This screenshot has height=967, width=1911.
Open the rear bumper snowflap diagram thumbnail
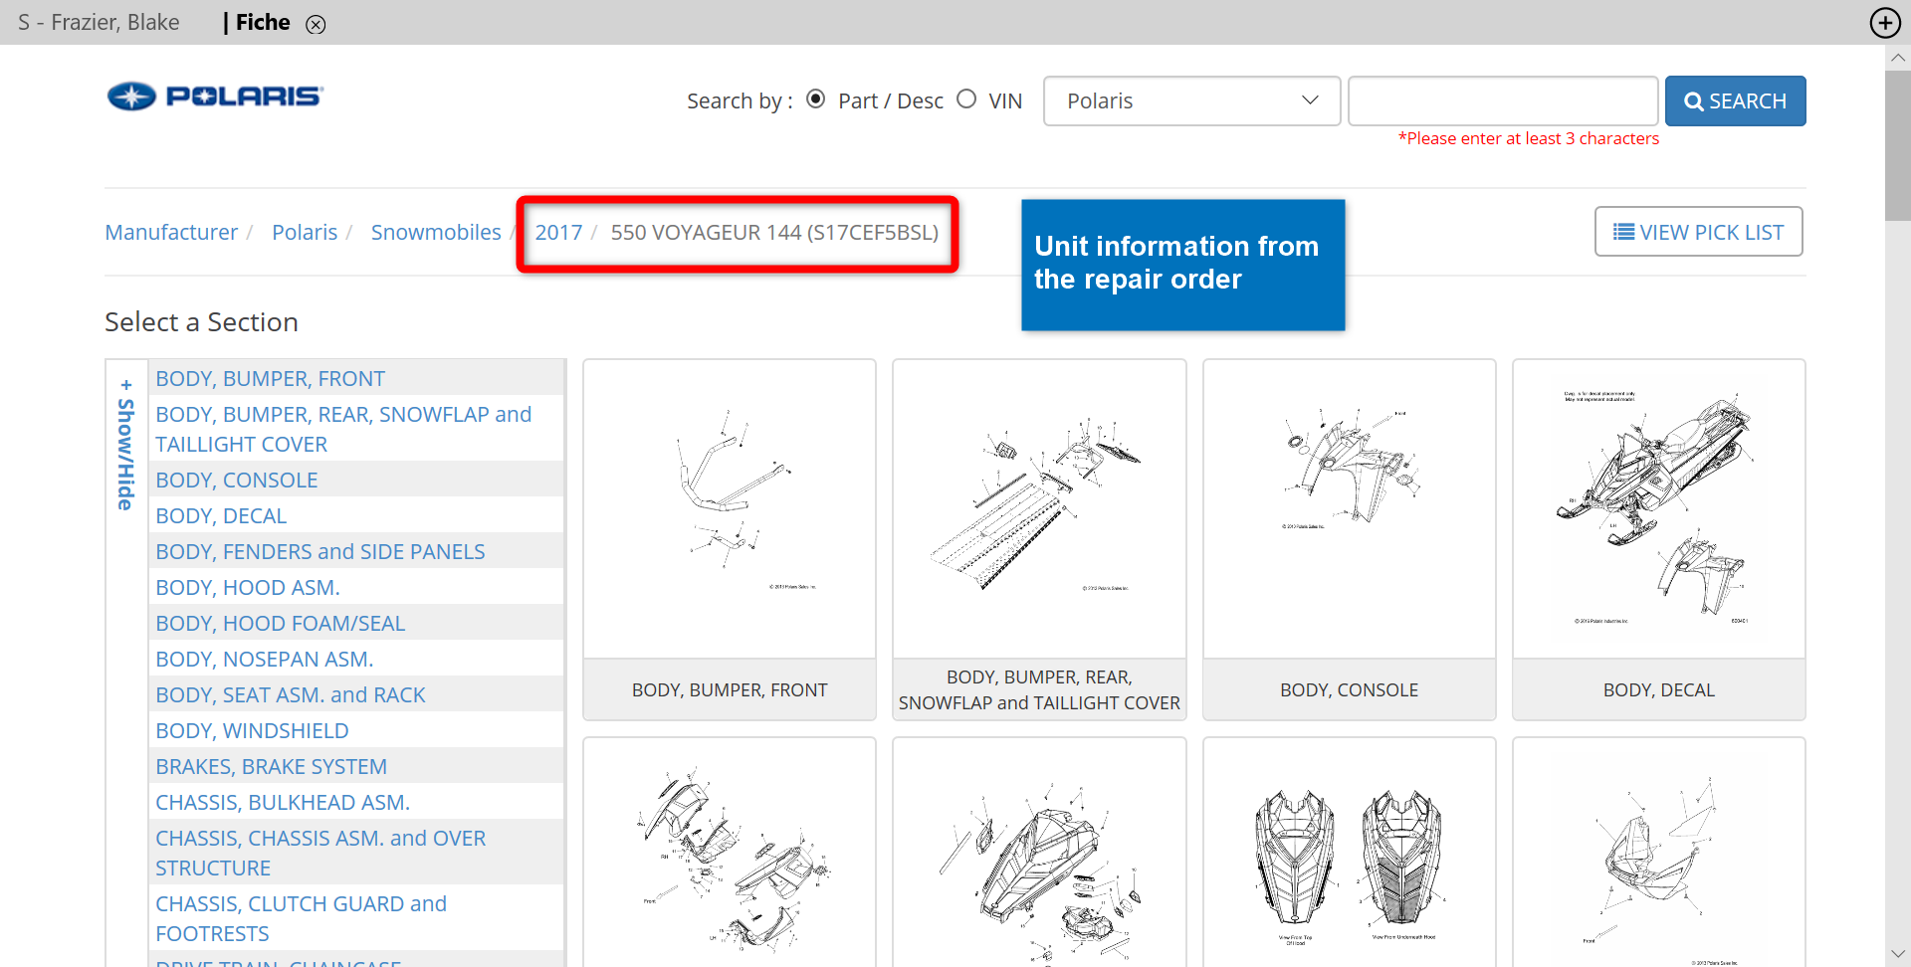pos(1039,508)
